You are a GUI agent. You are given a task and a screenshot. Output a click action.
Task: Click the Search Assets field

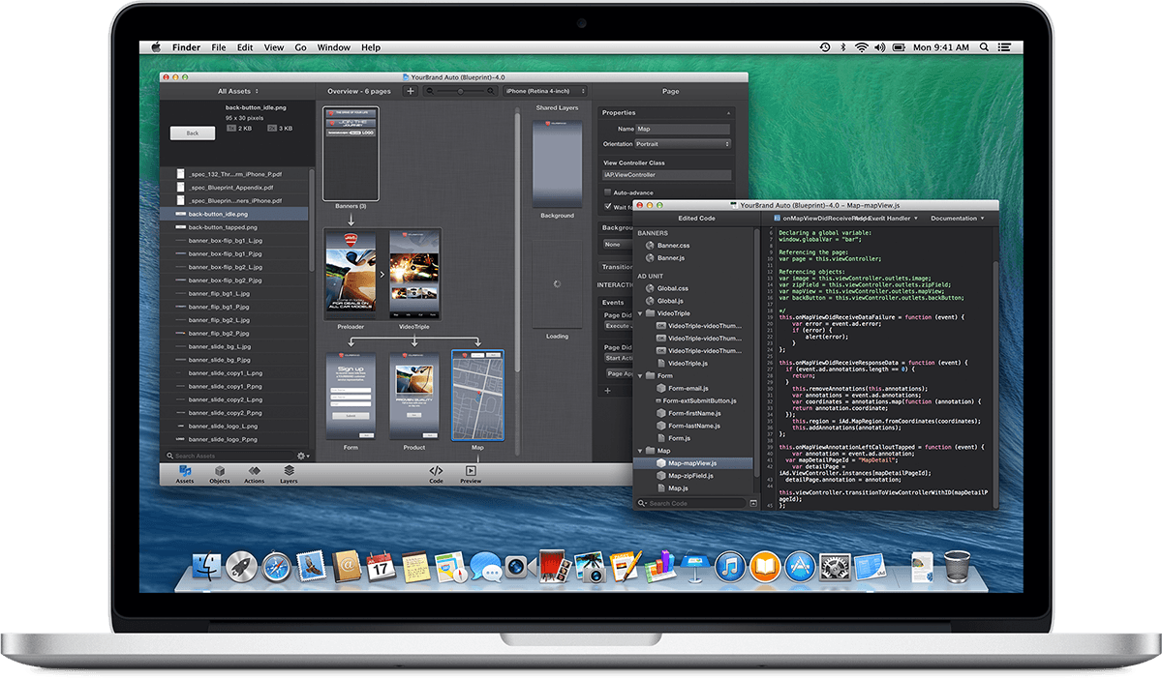click(x=229, y=456)
